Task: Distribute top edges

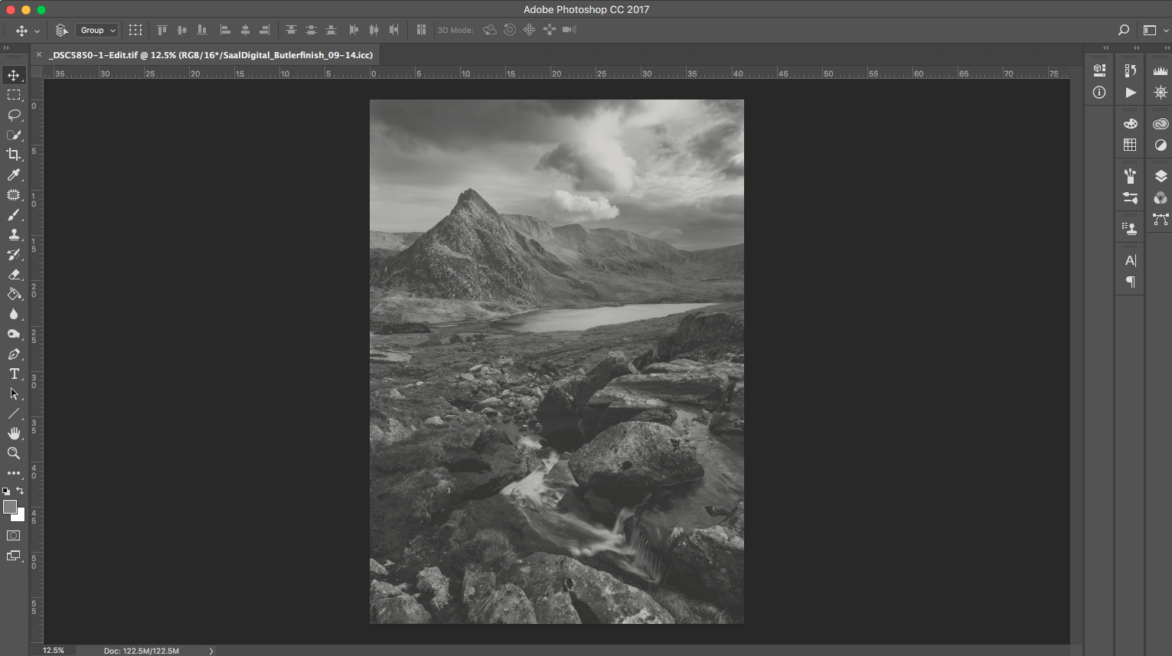Action: (291, 30)
